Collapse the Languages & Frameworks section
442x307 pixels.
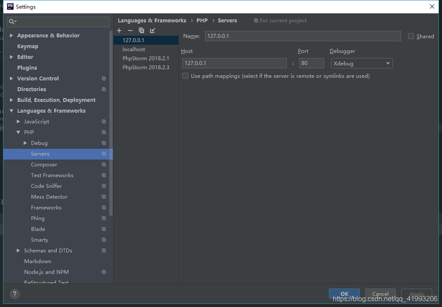click(11, 111)
